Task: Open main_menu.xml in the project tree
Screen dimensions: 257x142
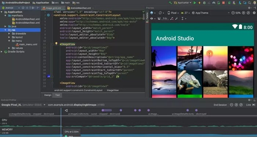Action: click(x=26, y=44)
